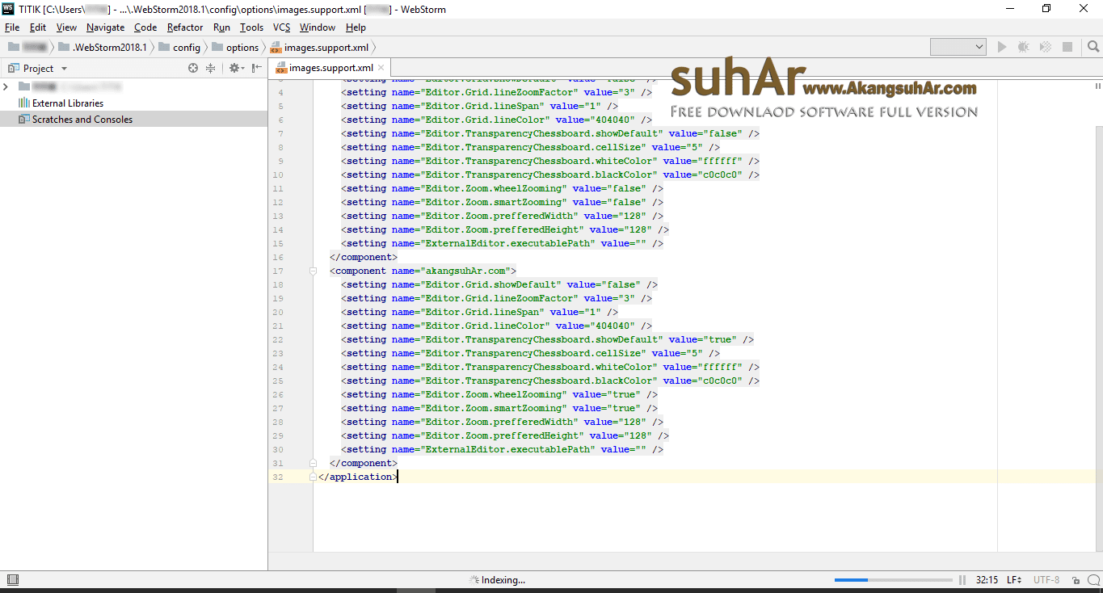Close the images.support.xml tab

tap(381, 67)
